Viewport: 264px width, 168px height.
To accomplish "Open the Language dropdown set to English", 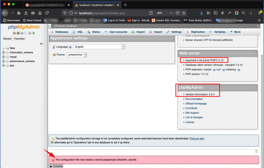I will click(99, 47).
